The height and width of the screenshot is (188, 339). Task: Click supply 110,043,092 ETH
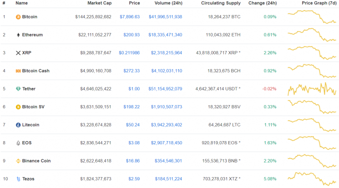click(x=223, y=35)
